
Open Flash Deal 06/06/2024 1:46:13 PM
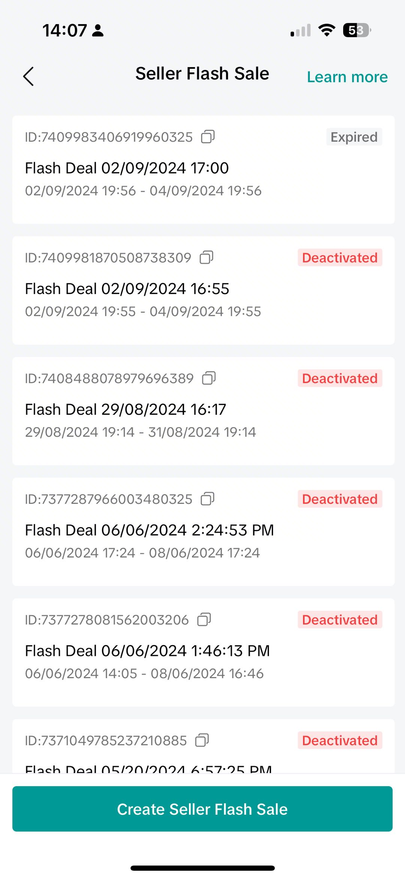pos(147,651)
